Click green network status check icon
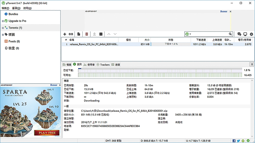 tap(248, 141)
